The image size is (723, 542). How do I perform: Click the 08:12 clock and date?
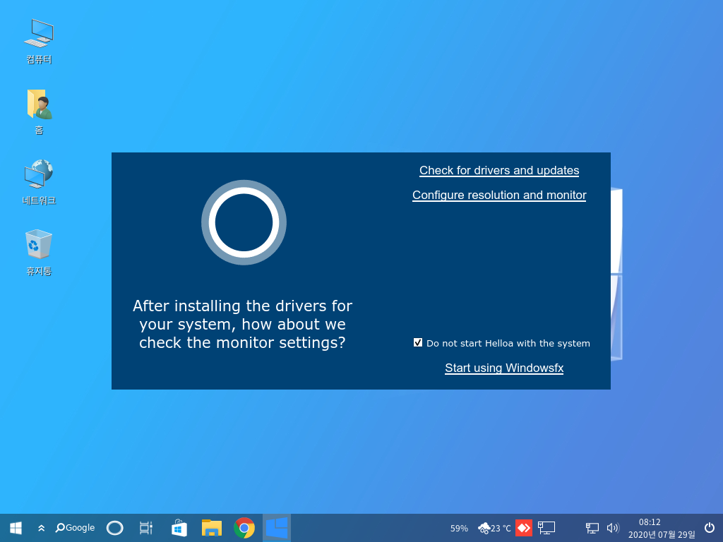click(x=662, y=528)
